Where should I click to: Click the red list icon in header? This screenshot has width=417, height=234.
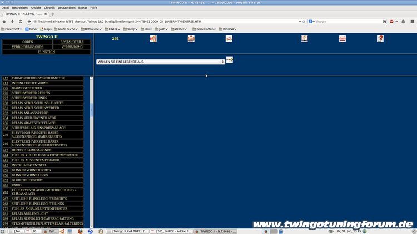pyautogui.click(x=342, y=38)
